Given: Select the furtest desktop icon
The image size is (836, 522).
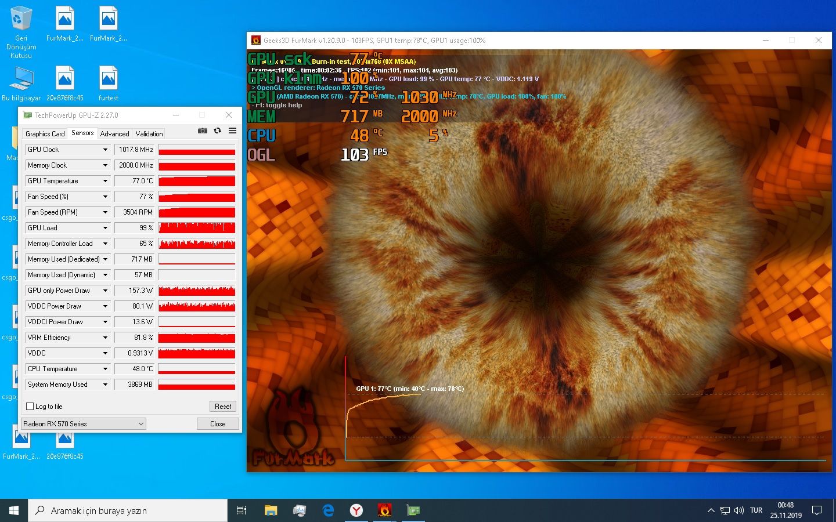Looking at the screenshot, I should [109, 84].
